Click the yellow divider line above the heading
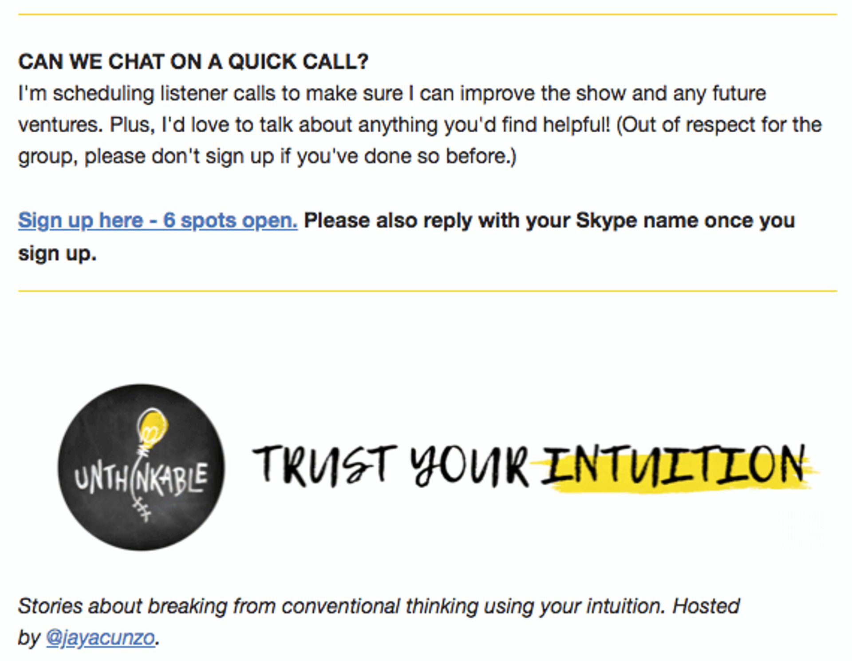This screenshot has width=852, height=661. coord(427,15)
